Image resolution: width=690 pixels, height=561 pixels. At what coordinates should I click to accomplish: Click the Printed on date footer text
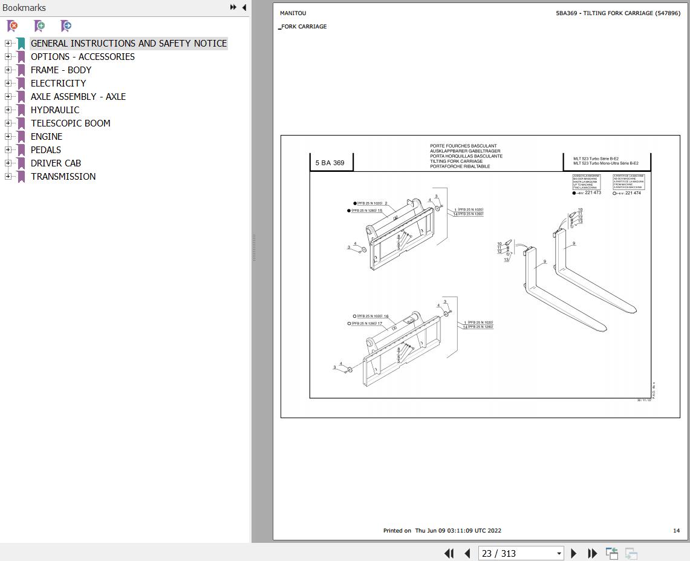(x=442, y=531)
